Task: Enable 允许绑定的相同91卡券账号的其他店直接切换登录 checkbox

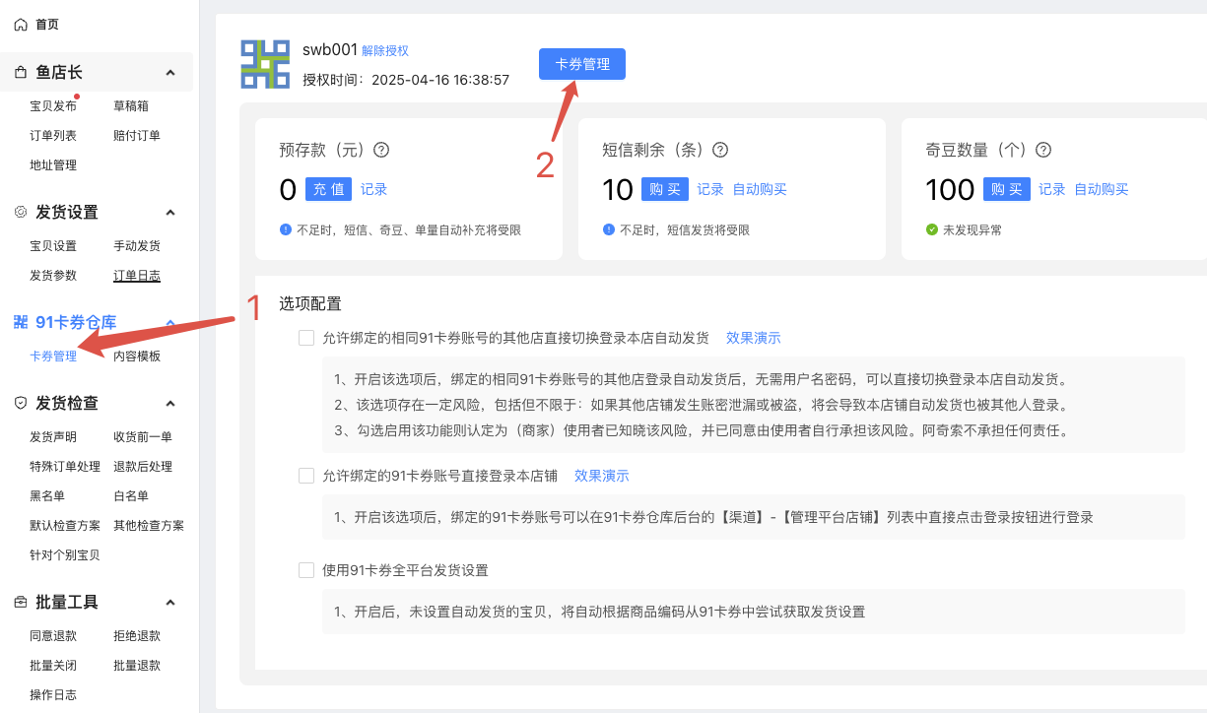Action: pos(306,338)
